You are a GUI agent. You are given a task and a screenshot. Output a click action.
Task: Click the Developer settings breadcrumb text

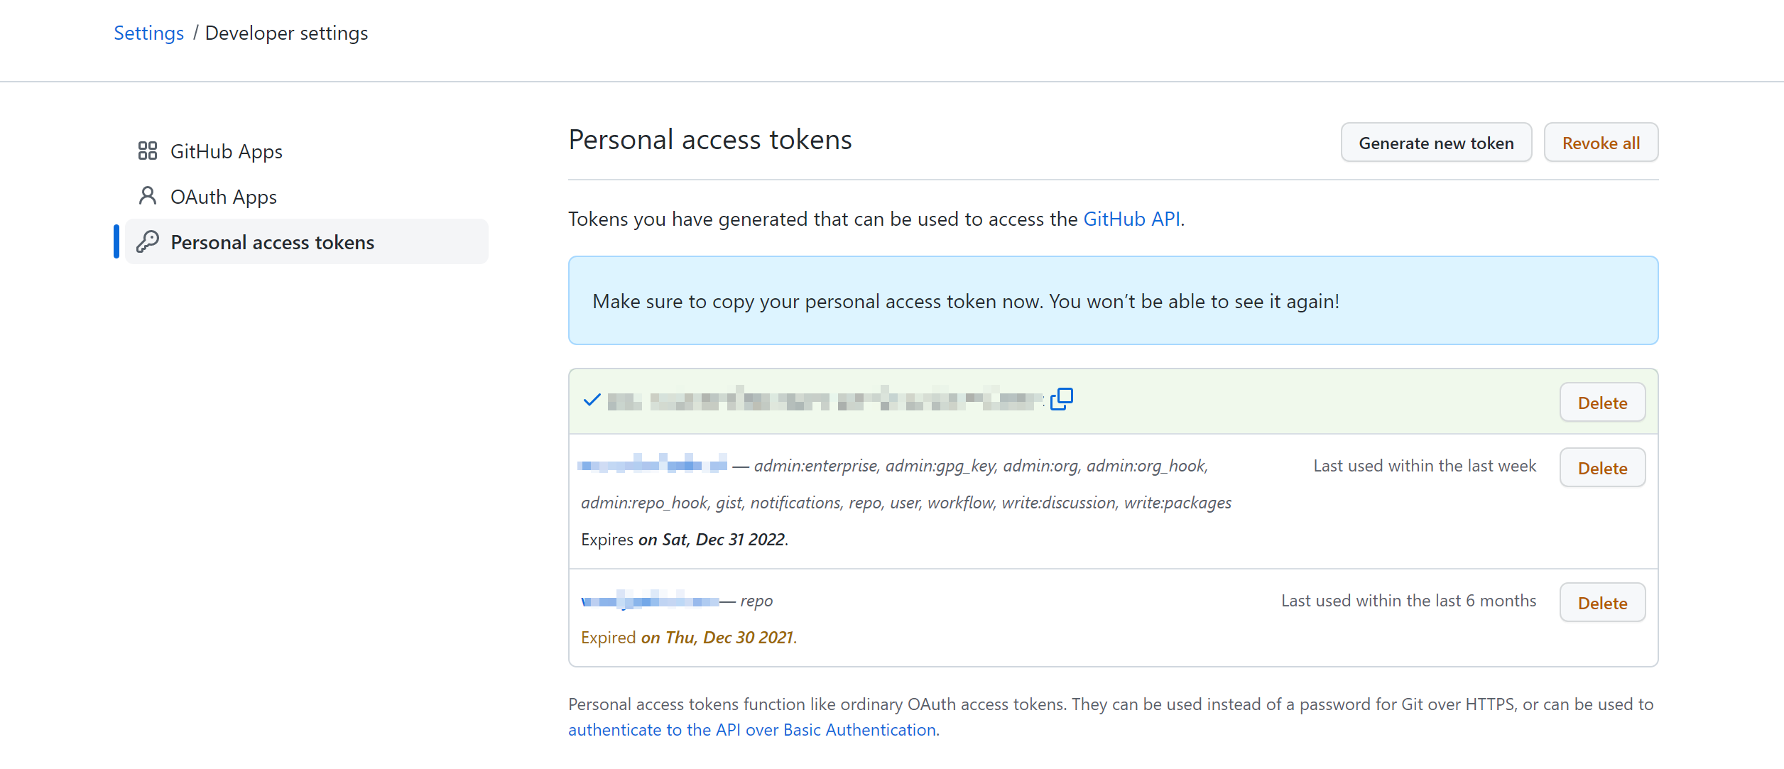(x=286, y=33)
